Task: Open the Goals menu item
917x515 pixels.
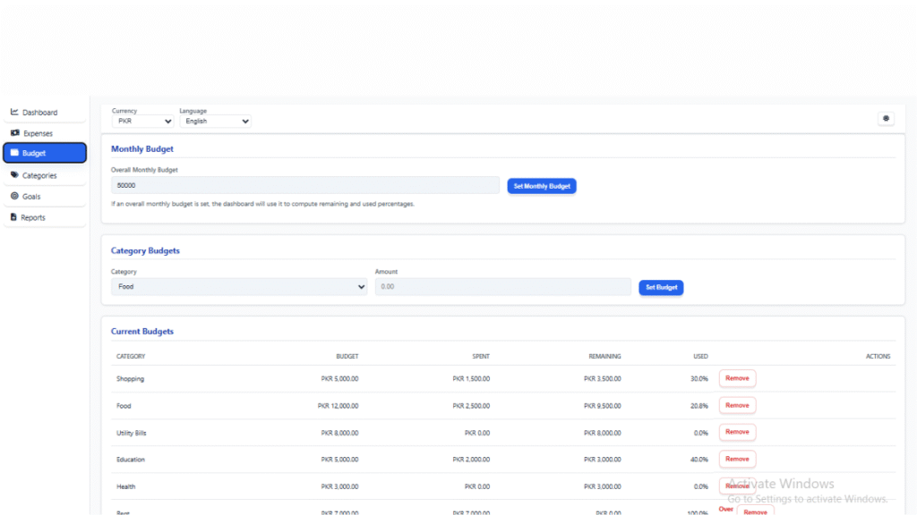Action: [31, 197]
